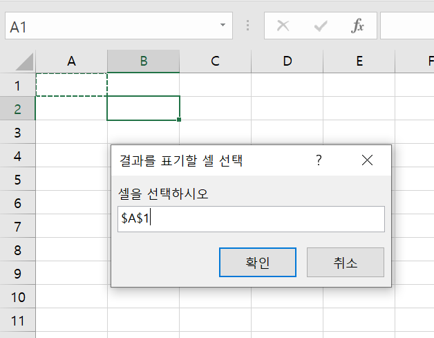This screenshot has width=434, height=338.
Task: Click the enter checkmark icon in formula bar
Action: point(321,26)
